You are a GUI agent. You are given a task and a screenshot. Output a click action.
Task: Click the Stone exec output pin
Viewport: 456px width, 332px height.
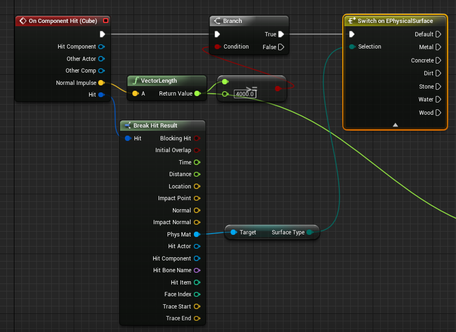pyautogui.click(x=438, y=86)
